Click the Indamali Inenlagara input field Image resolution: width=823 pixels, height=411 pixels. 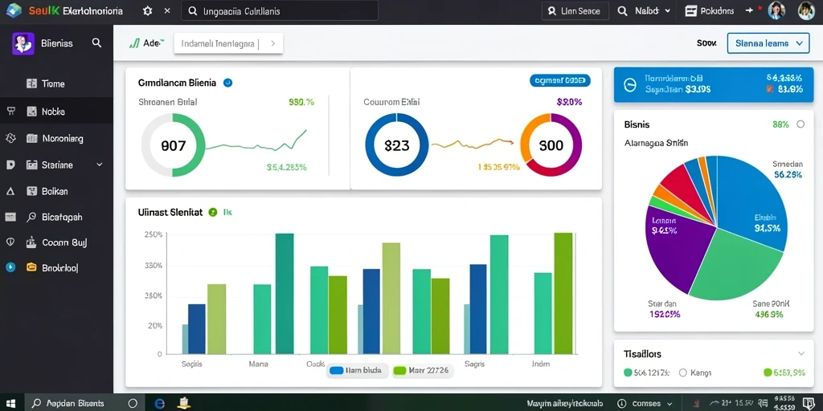click(228, 44)
